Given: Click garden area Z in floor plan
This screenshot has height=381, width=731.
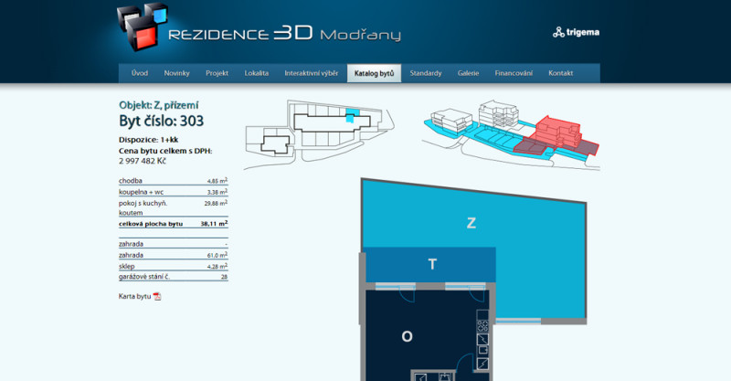Looking at the screenshot, I should coord(471,223).
